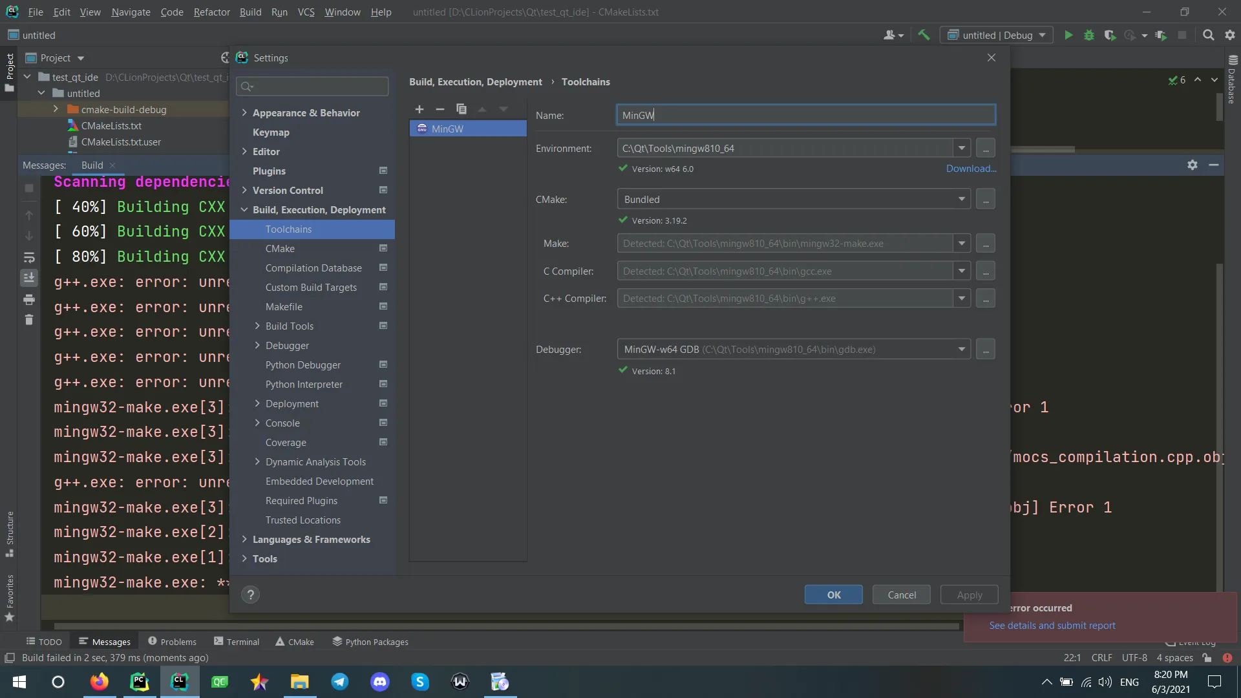The height and width of the screenshot is (698, 1241).
Task: Click the green Run button in toolbar
Action: click(1068, 36)
